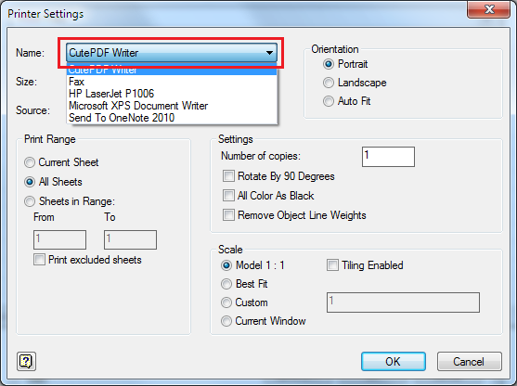The image size is (517, 386).
Task: Enable Remove Object Line Weights
Action: pyautogui.click(x=228, y=215)
